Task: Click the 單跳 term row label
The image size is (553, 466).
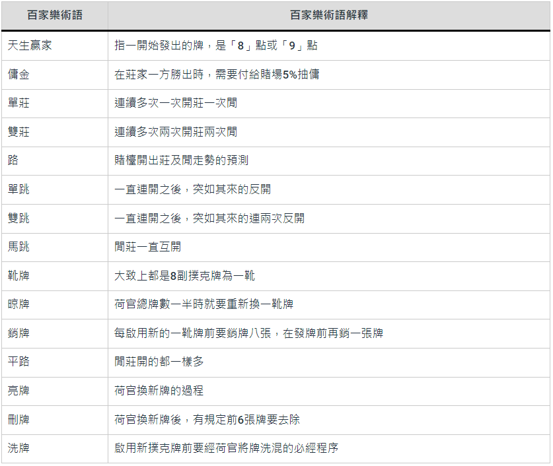Action: 18,189
